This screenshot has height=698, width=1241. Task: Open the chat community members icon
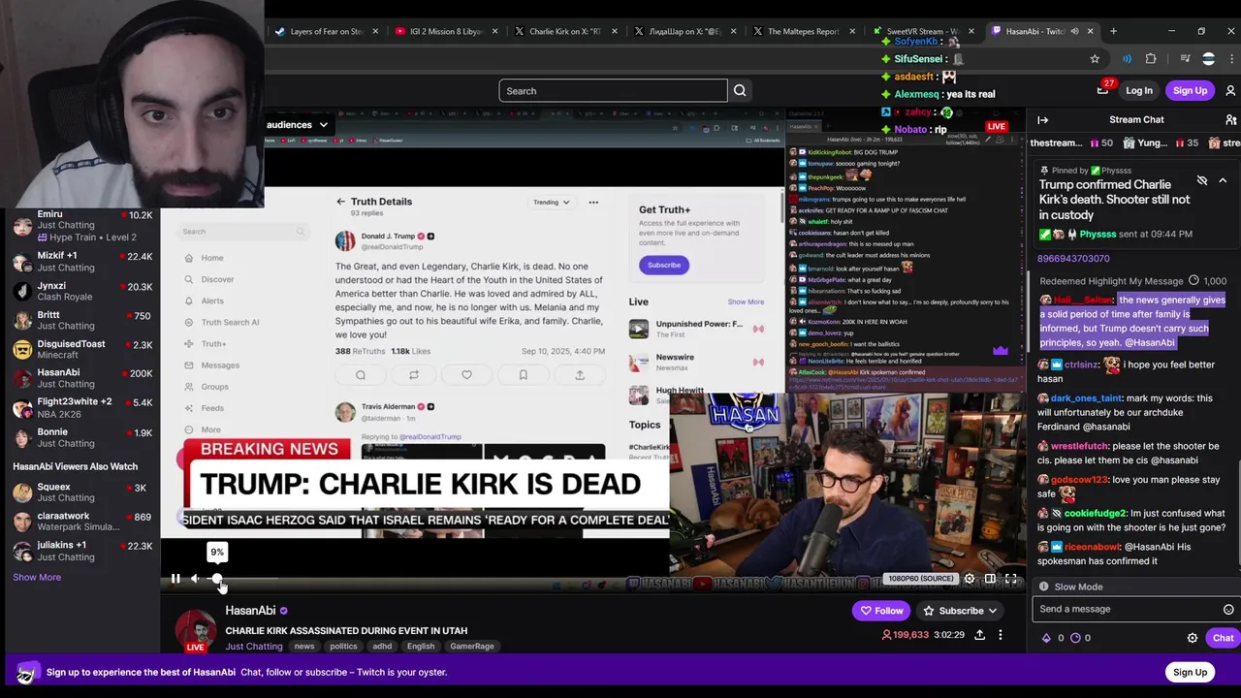(x=1230, y=120)
